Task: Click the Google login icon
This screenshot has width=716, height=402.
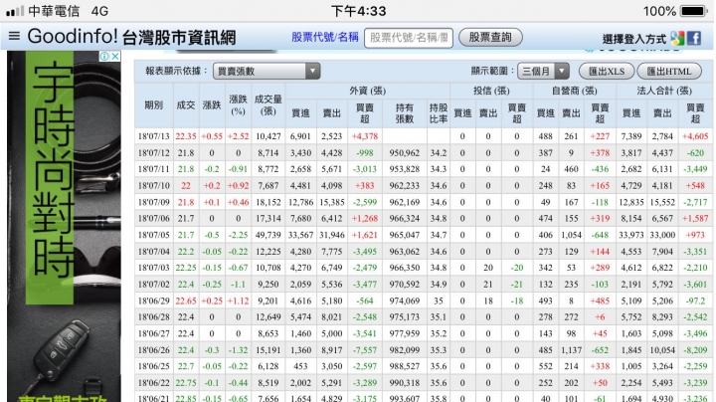Action: coord(677,38)
